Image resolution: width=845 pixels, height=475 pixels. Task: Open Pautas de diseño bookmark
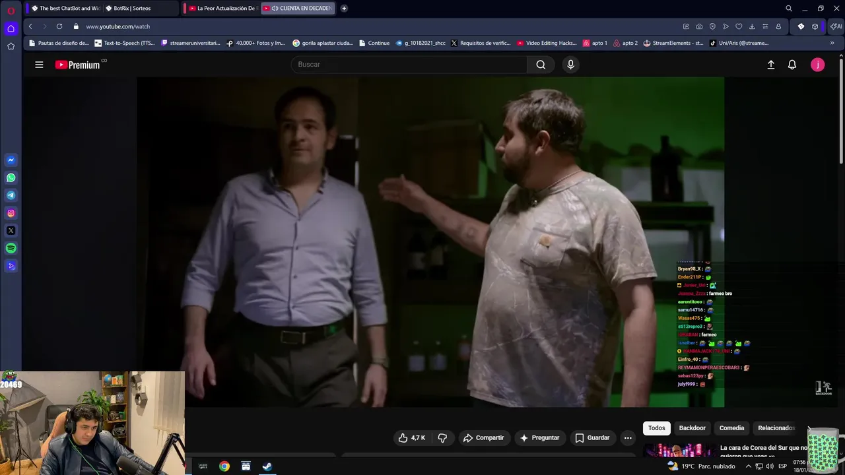tap(59, 43)
